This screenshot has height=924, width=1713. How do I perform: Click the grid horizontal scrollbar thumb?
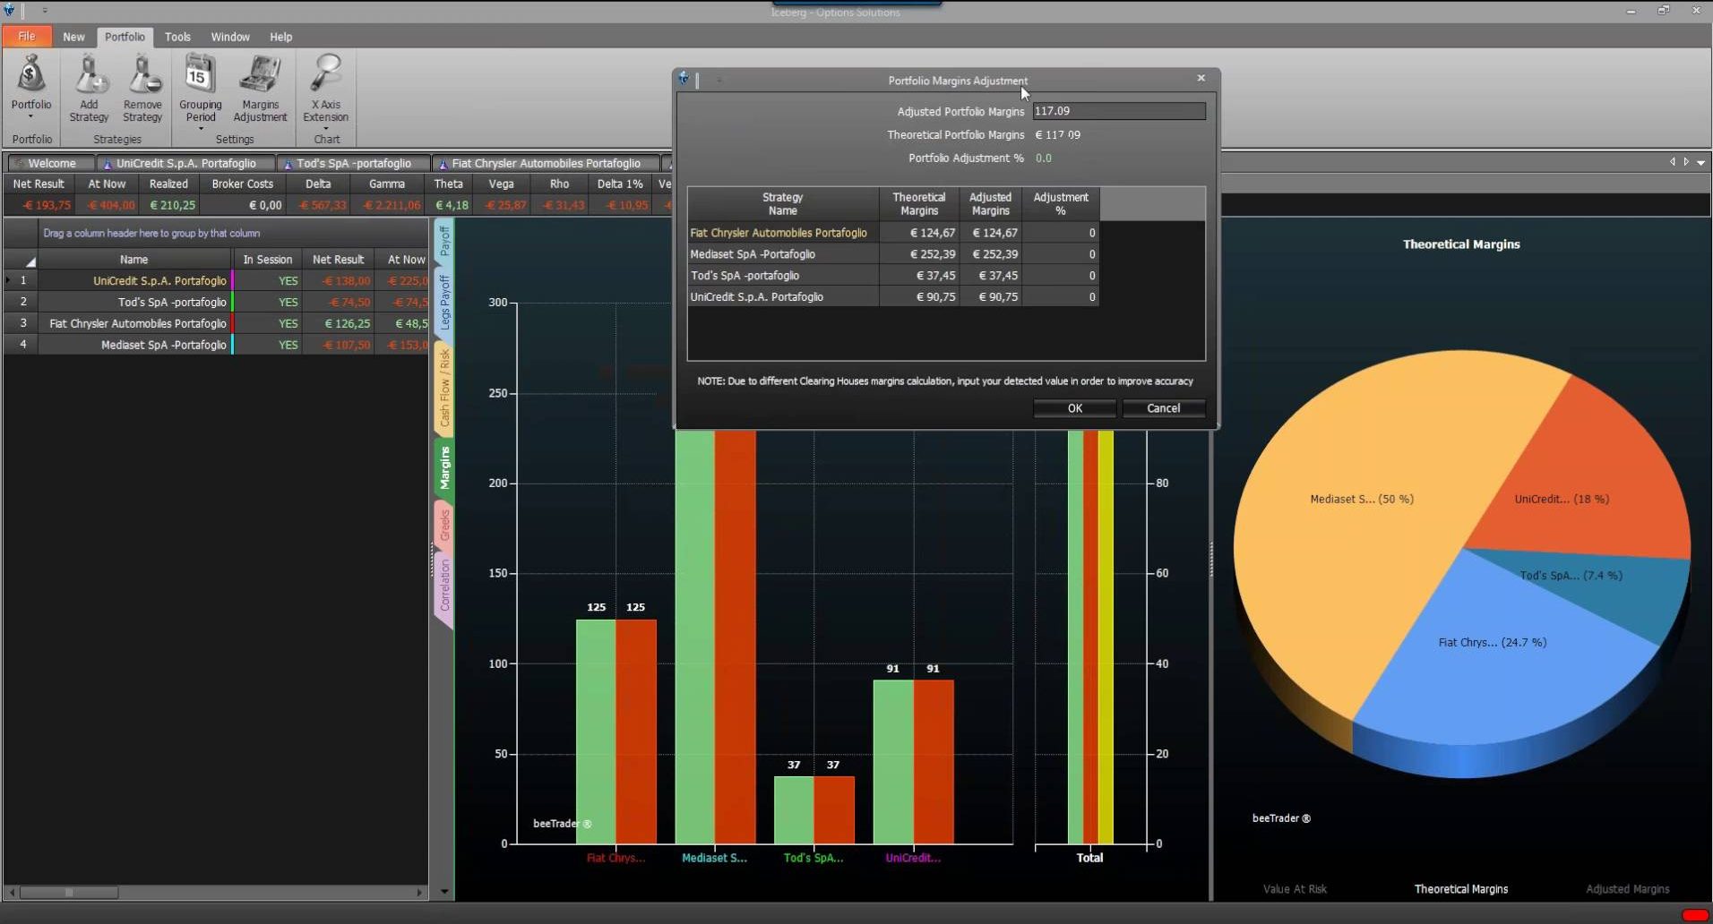click(x=69, y=893)
